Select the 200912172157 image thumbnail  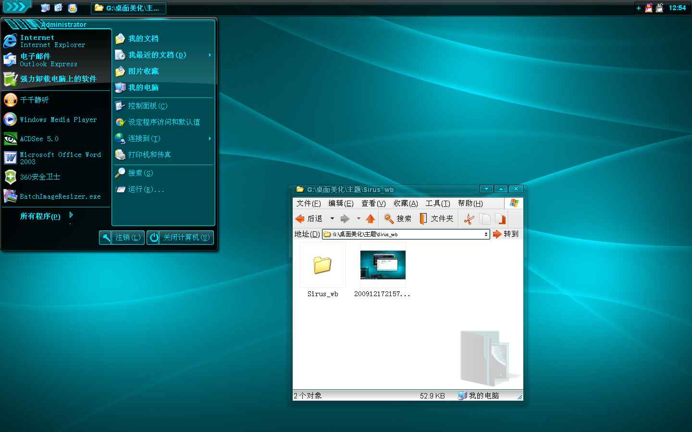pyautogui.click(x=383, y=270)
